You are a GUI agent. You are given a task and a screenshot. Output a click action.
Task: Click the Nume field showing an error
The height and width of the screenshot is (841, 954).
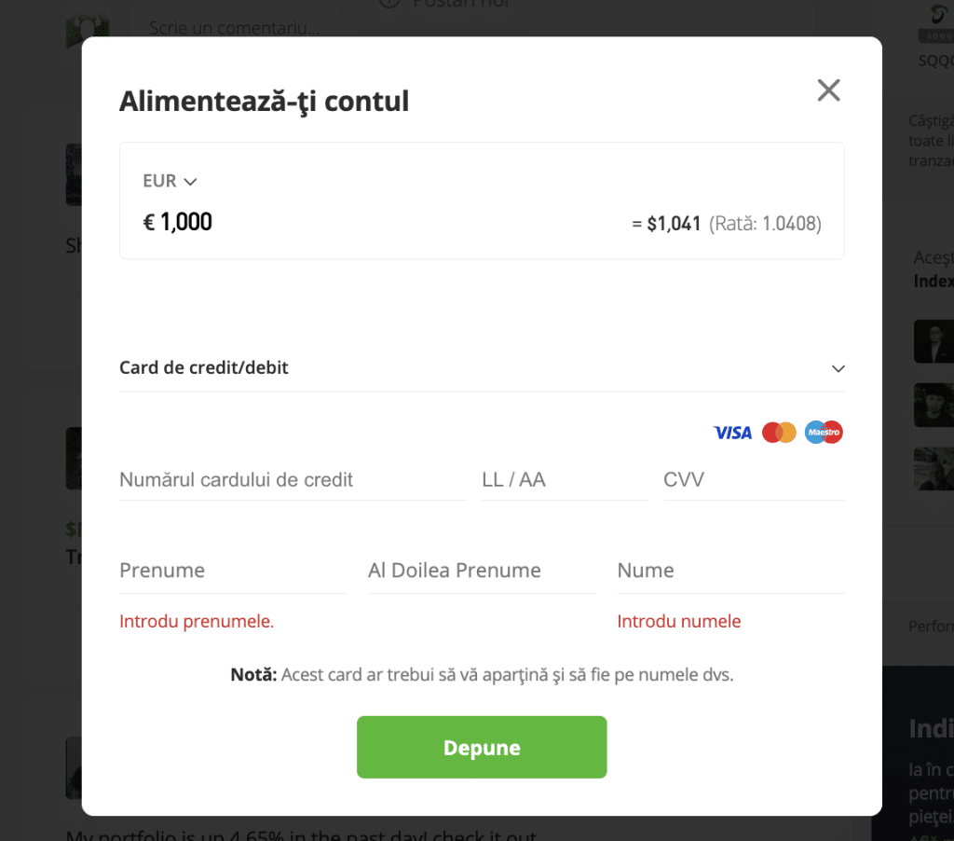coord(727,570)
